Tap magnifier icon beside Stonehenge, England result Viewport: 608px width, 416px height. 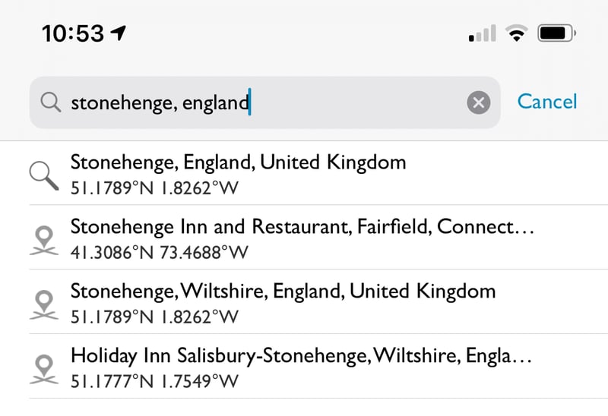(45, 173)
